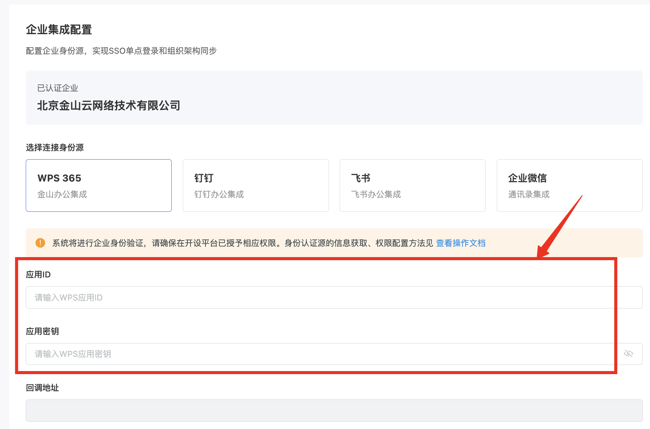Viewport: 650px width, 429px height.
Task: Click the 应用密钥 field label
Action: (x=42, y=331)
